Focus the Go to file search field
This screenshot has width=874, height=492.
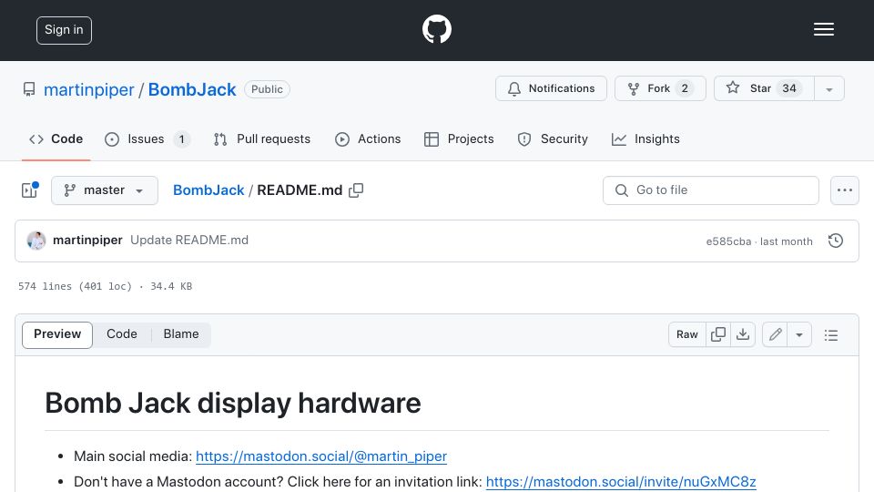coord(711,190)
